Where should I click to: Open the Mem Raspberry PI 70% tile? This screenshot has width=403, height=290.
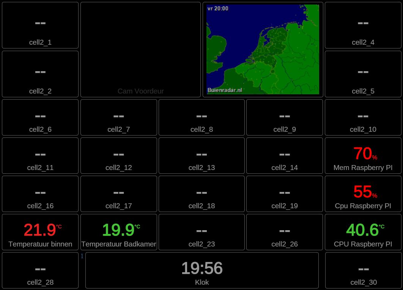[x=363, y=156]
